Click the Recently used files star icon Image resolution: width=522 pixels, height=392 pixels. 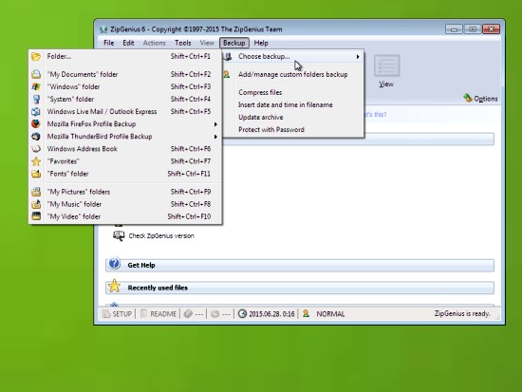click(x=114, y=286)
